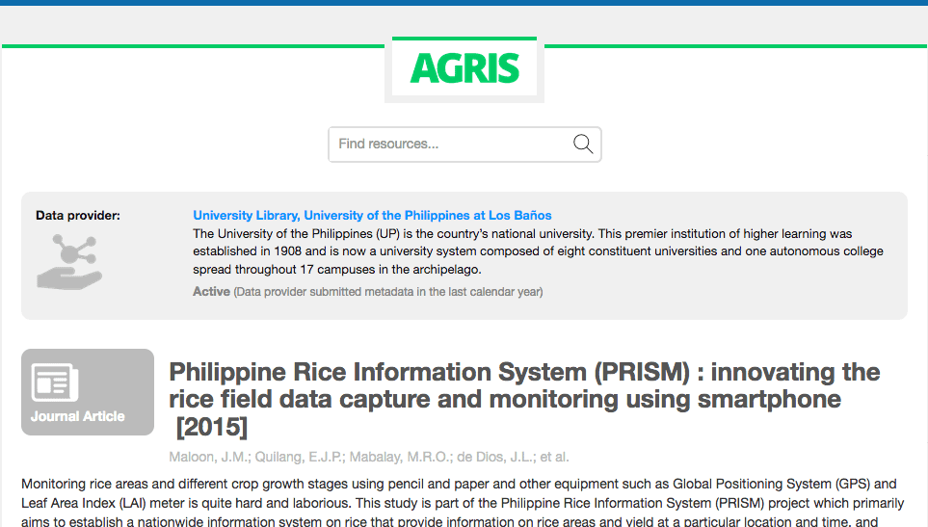The height and width of the screenshot is (527, 928).
Task: Click the data provider hand-network icon
Action: 68,261
